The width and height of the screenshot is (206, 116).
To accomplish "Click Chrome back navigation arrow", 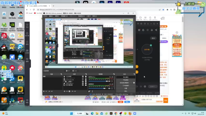I will 27,10.
